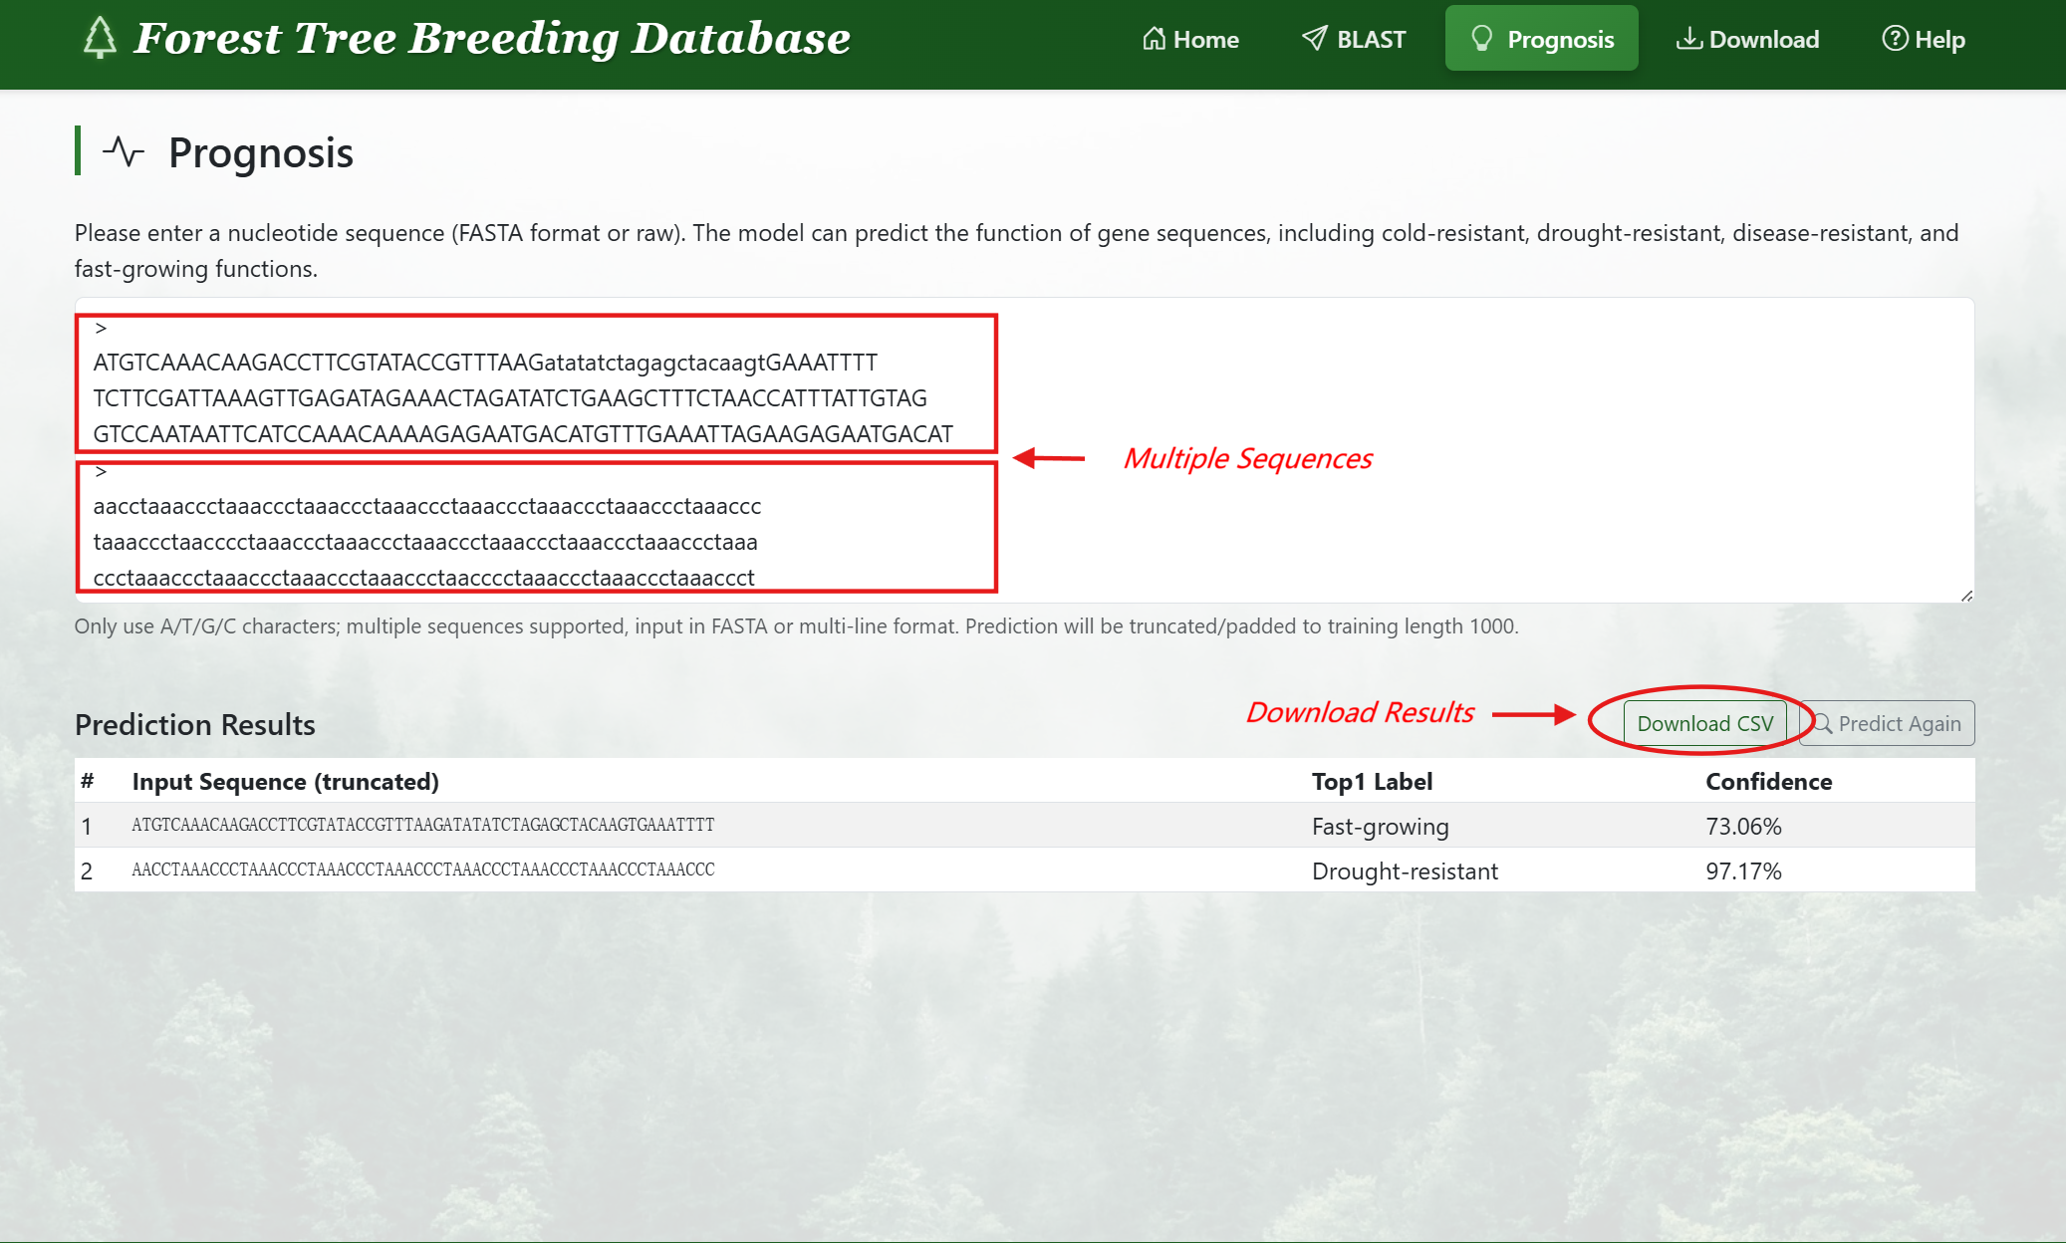
Task: Select the Drought-resistant label cell
Action: click(1405, 871)
